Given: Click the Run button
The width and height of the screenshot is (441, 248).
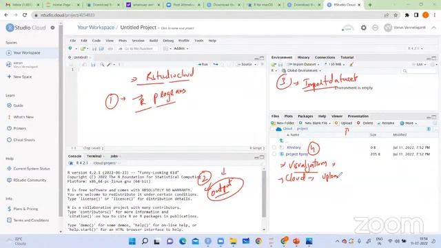Looking at the screenshot, I should tap(203, 64).
